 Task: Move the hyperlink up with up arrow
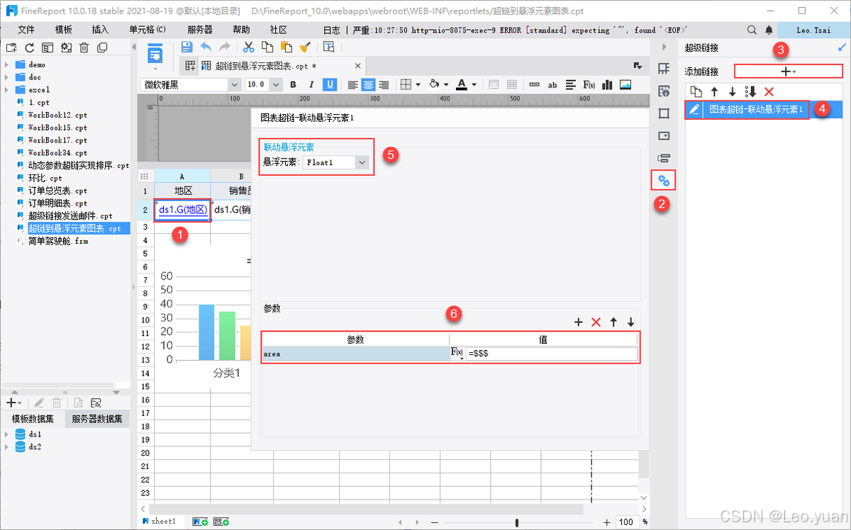715,91
